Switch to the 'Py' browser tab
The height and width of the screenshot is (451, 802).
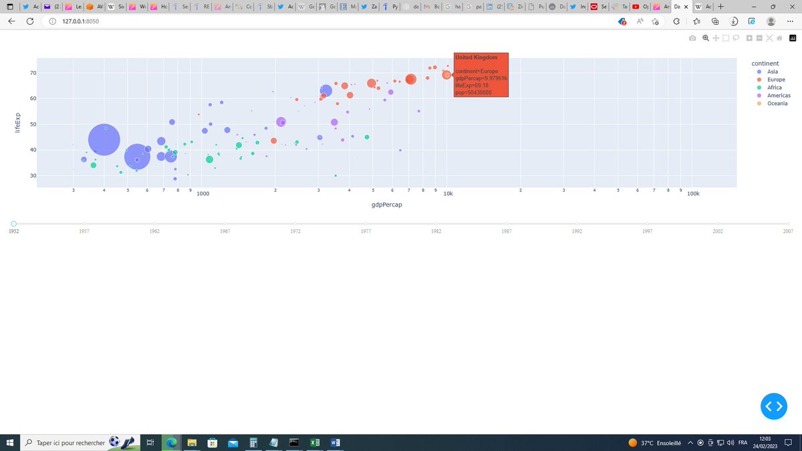coord(390,7)
